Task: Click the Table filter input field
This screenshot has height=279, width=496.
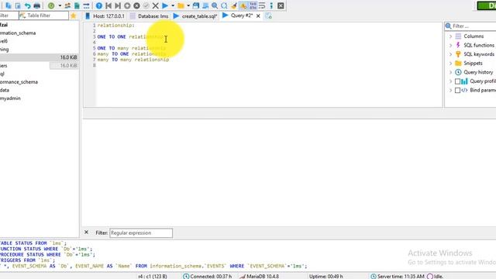Action: (x=43, y=15)
